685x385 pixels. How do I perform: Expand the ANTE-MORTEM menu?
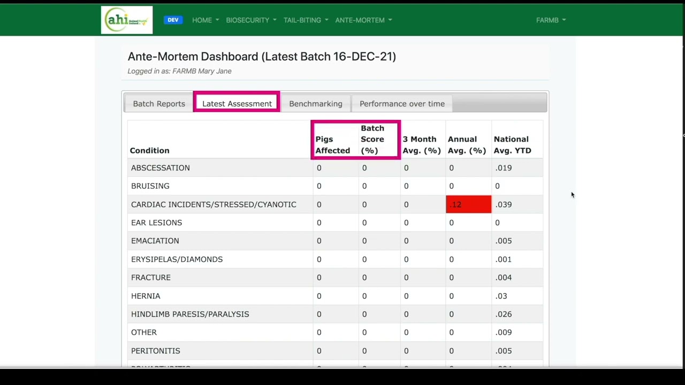(x=363, y=20)
